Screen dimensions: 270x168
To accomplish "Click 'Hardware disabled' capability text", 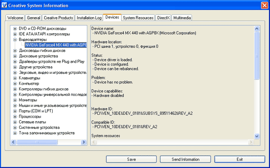I will tap(108, 95).
